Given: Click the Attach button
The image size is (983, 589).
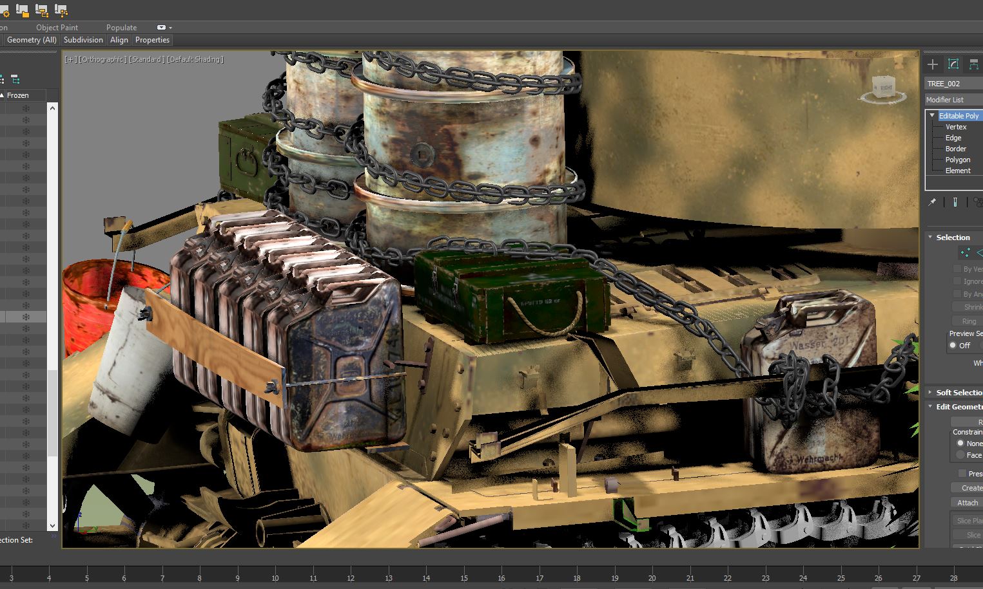Looking at the screenshot, I should [967, 503].
